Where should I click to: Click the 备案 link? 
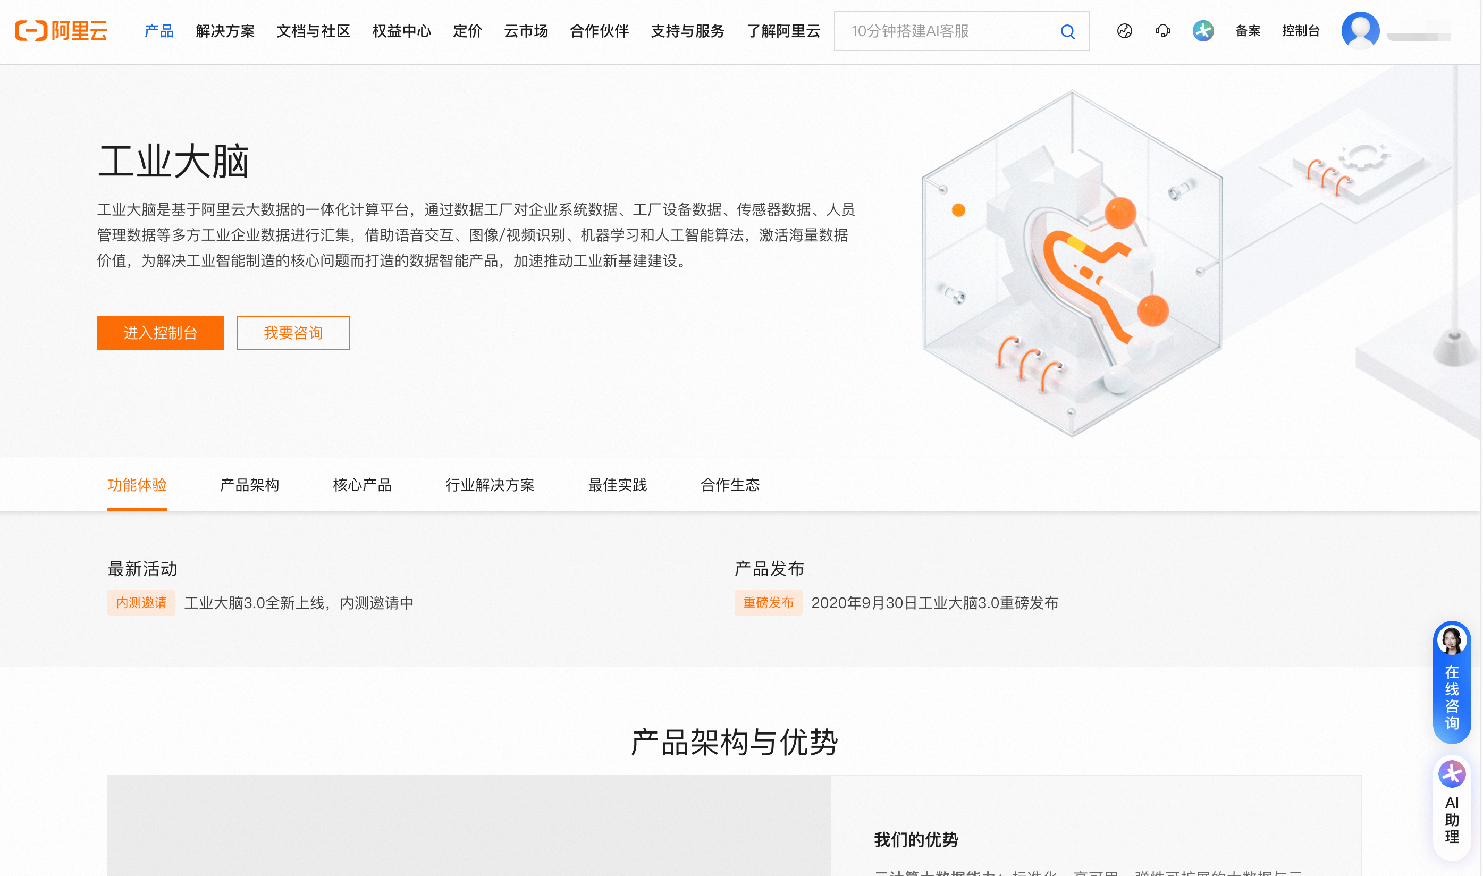pyautogui.click(x=1248, y=31)
